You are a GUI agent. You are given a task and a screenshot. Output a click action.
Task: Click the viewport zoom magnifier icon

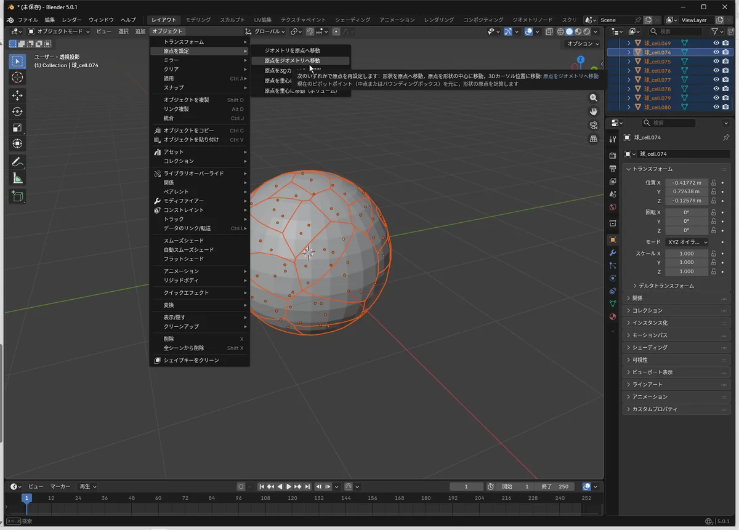tap(594, 98)
